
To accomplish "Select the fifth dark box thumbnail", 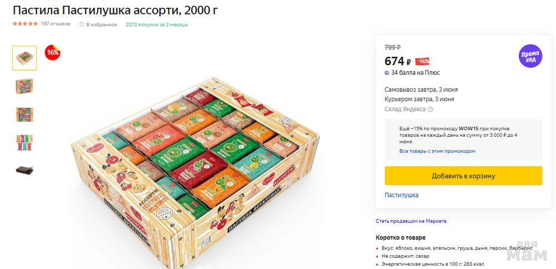I will pyautogui.click(x=24, y=170).
